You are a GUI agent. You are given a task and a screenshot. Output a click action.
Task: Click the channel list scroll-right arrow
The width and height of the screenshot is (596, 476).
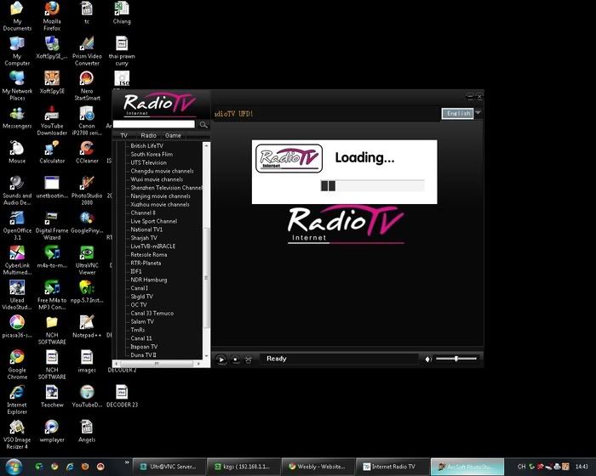pyautogui.click(x=198, y=363)
